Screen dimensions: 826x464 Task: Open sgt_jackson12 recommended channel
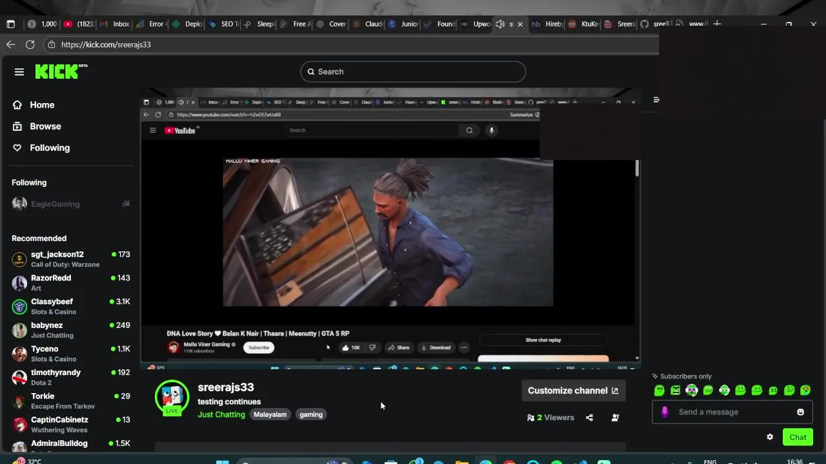tap(71, 259)
